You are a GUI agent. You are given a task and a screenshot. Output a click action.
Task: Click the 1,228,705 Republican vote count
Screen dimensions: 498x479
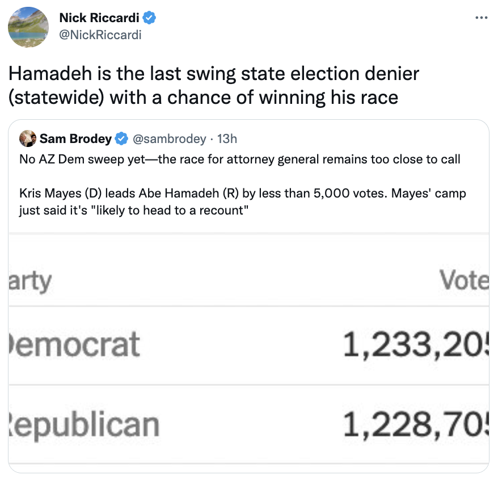tap(416, 425)
